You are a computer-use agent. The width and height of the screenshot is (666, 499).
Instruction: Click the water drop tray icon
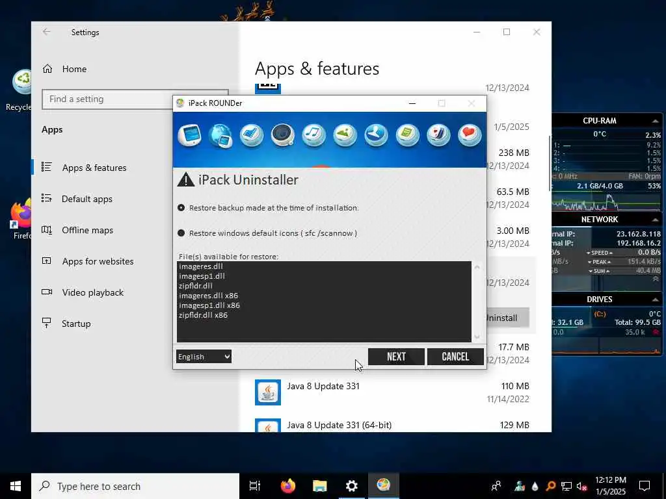535,486
